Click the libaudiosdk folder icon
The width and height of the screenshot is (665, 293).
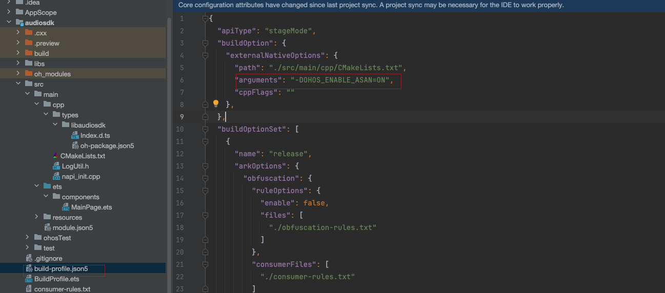66,125
